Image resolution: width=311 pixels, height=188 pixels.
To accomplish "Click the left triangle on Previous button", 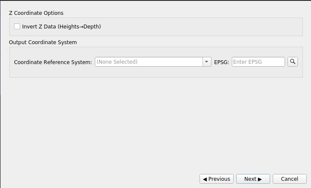I will pos(205,179).
